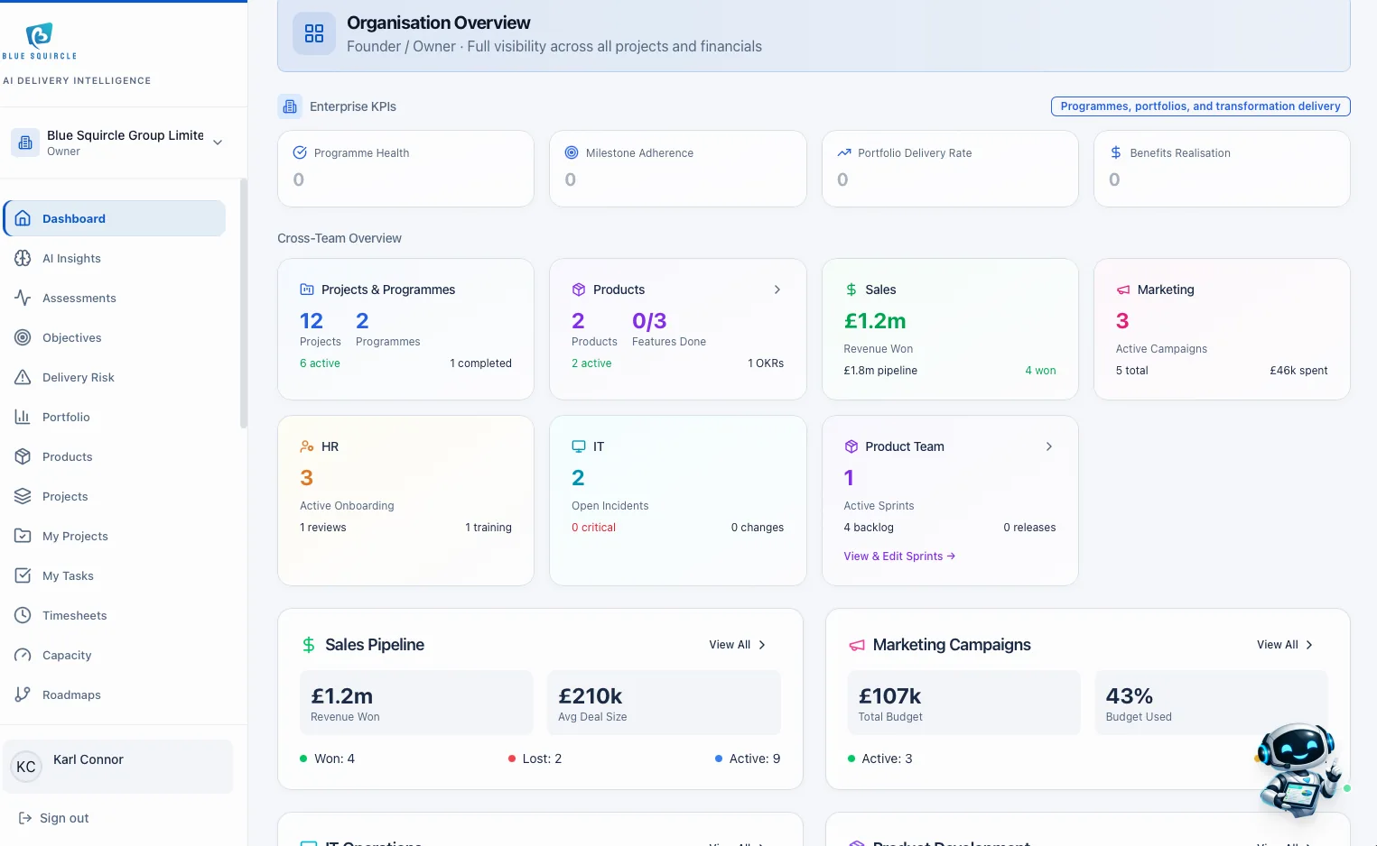
Task: Click the Capacity gauge icon
Action: (x=23, y=655)
